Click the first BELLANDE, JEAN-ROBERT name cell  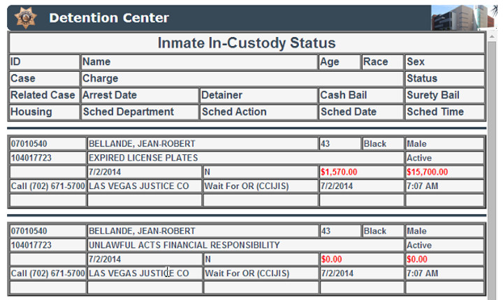[x=203, y=144]
